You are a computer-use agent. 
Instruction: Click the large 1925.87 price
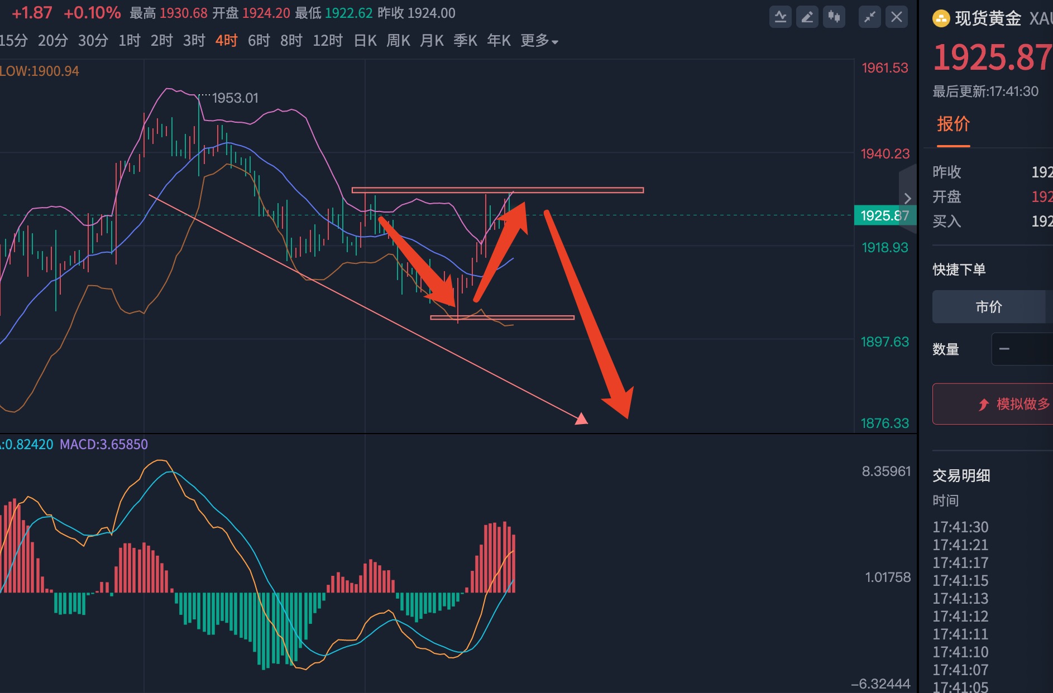[993, 57]
